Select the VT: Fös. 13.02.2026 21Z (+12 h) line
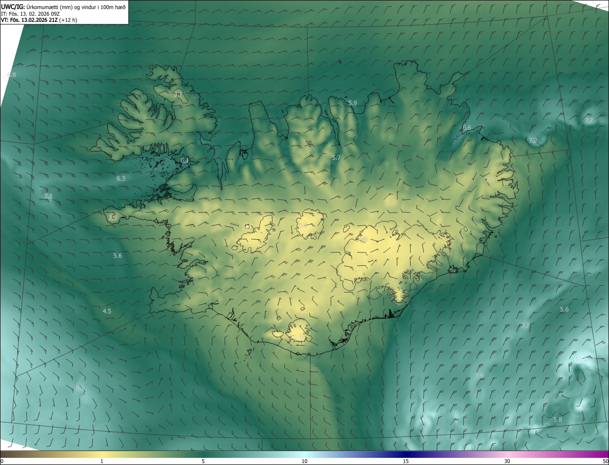Screen dimensions: 609x465 click(39, 20)
